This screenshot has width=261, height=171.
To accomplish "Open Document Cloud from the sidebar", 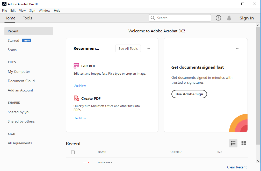I will pyautogui.click(x=21, y=81).
